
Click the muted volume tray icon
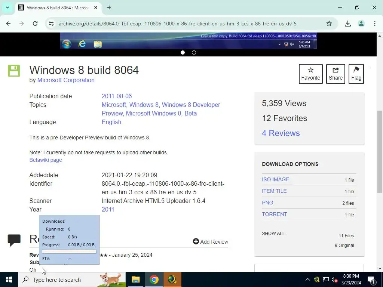(x=335, y=280)
